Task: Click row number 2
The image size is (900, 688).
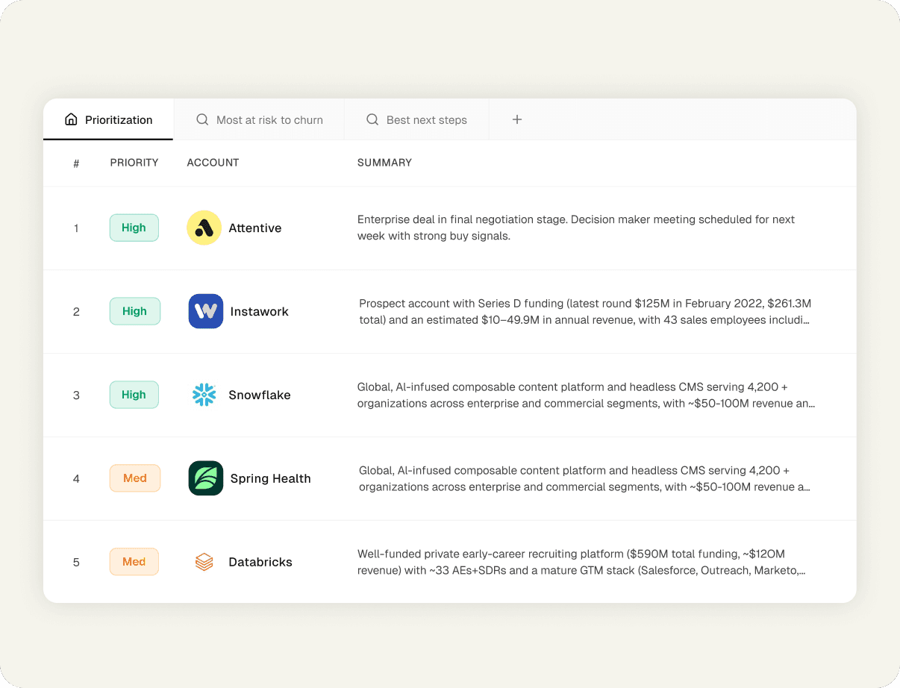Action: [x=76, y=312]
